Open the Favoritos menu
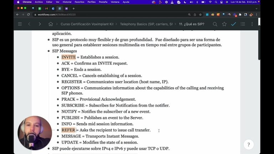The width and height of the screenshot is (274, 154). click(x=79, y=2)
